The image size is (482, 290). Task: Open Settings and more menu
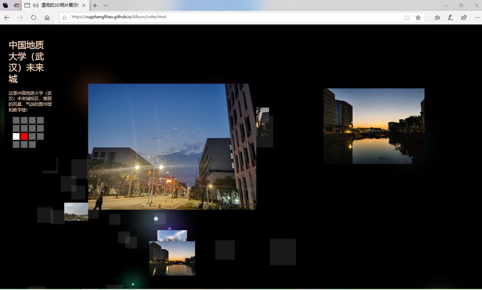[x=477, y=17]
